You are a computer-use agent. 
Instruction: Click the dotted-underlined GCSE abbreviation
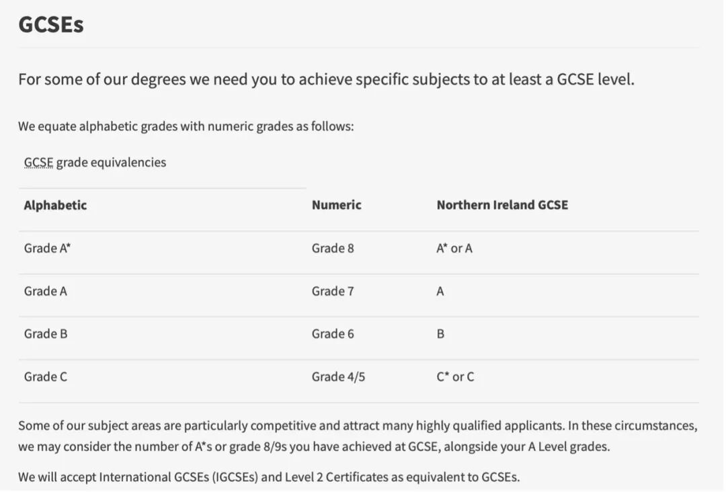coord(38,163)
